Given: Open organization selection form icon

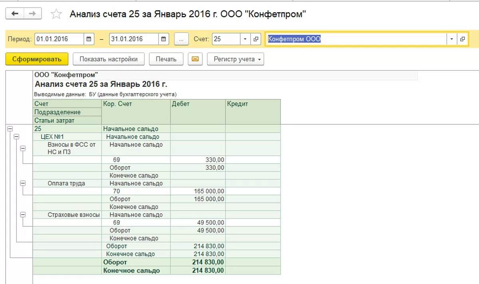Looking at the screenshot, I should point(462,39).
